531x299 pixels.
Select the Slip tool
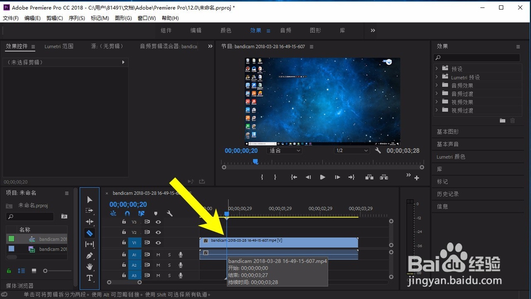click(89, 244)
